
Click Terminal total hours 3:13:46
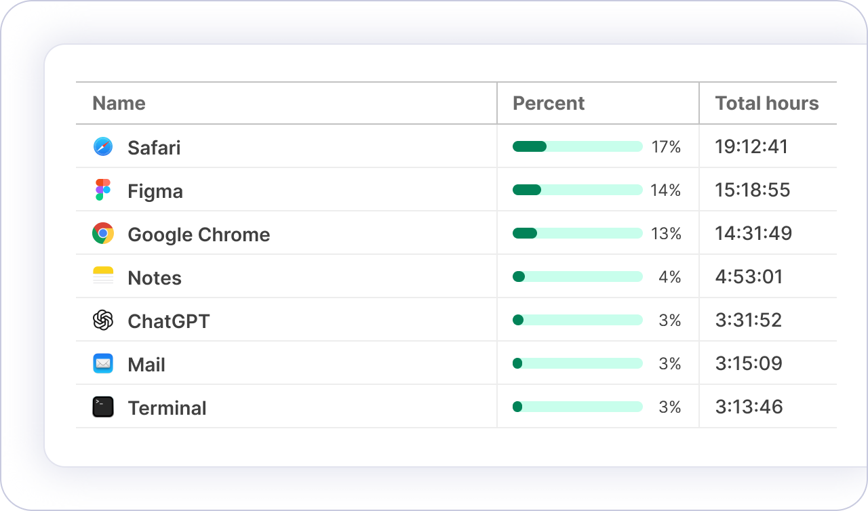[749, 407]
